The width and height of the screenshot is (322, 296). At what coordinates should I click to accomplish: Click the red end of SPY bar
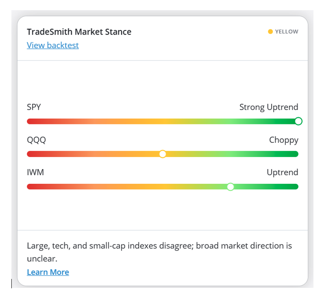pos(31,121)
